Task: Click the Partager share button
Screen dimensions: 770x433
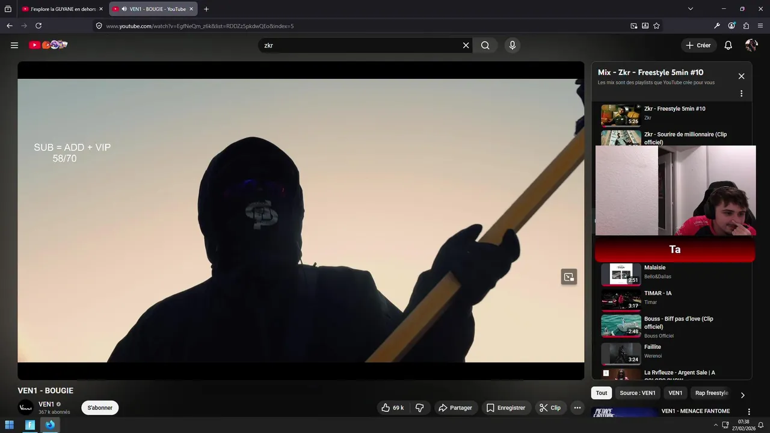Action: (x=455, y=408)
